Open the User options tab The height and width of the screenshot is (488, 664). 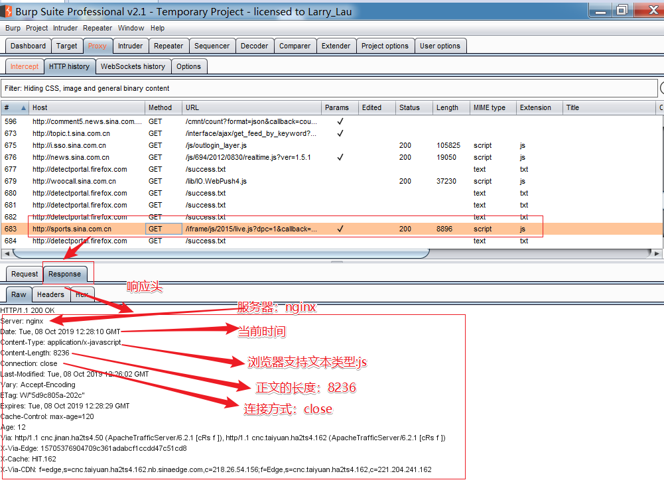[x=440, y=46]
